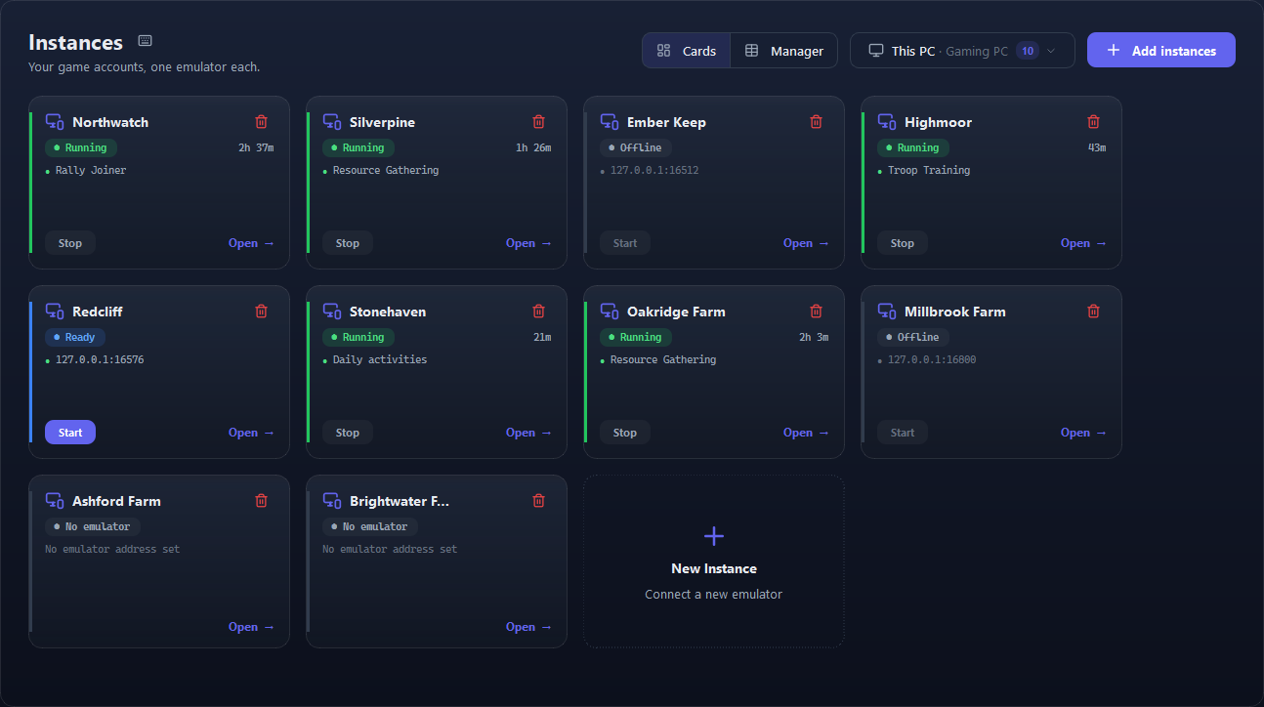Click the Ready status badge on Redcliff
Viewport: 1264px width, 707px height.
coord(75,338)
